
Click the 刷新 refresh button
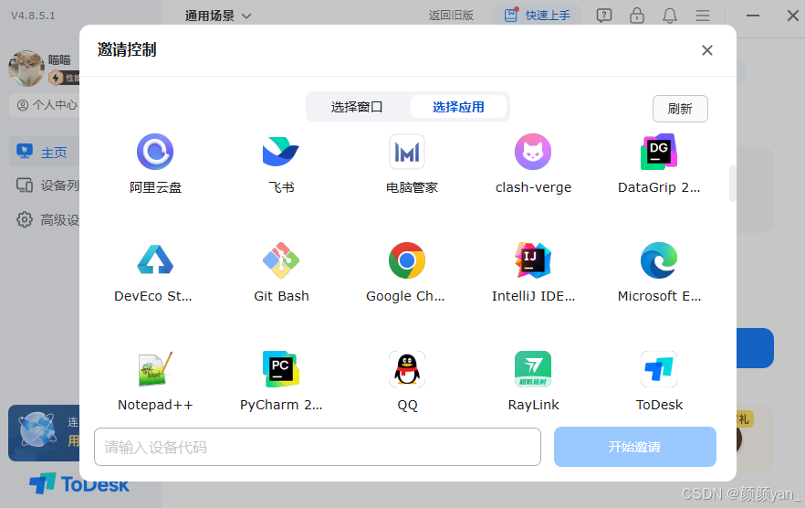coord(680,109)
